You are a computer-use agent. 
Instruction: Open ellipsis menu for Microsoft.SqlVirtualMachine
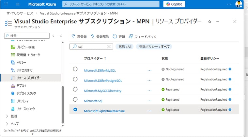tap(149, 111)
